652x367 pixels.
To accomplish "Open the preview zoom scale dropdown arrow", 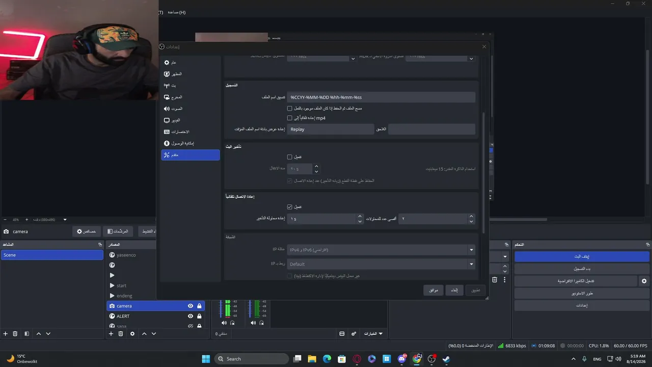I will click(65, 220).
